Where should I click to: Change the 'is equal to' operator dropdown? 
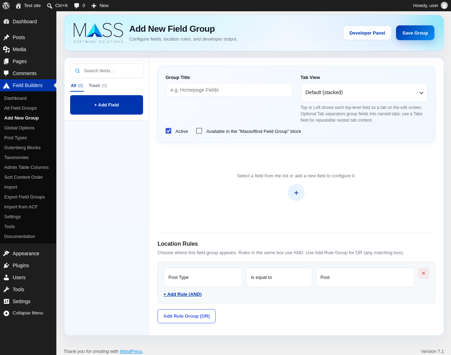(x=279, y=277)
